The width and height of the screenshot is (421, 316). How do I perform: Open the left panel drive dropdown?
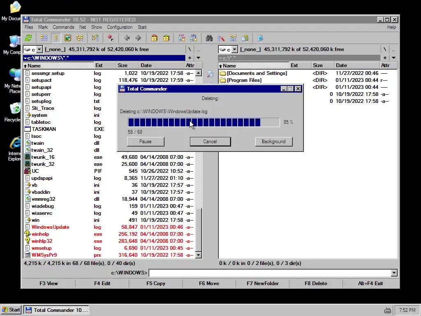39,49
